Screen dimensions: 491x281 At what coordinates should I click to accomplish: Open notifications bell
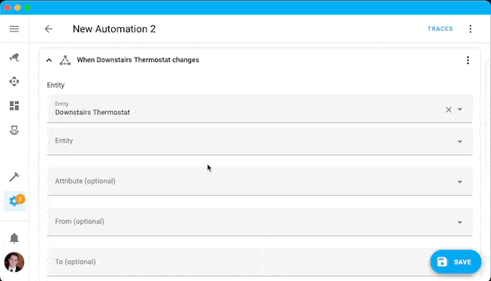click(x=14, y=238)
